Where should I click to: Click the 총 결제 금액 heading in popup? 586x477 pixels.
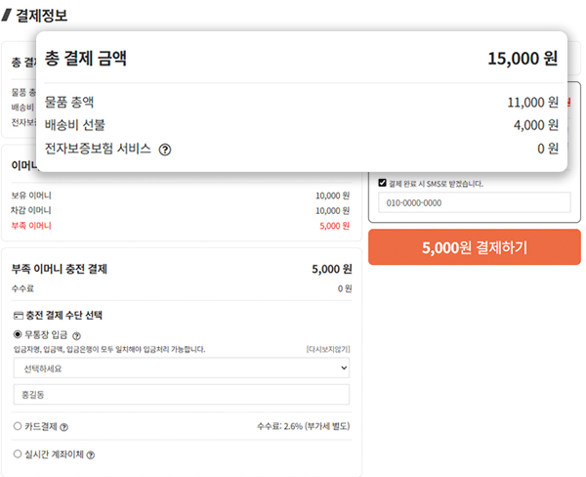[x=86, y=59]
